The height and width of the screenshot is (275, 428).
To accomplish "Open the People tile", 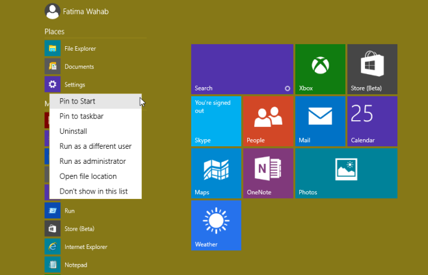I will 269,121.
